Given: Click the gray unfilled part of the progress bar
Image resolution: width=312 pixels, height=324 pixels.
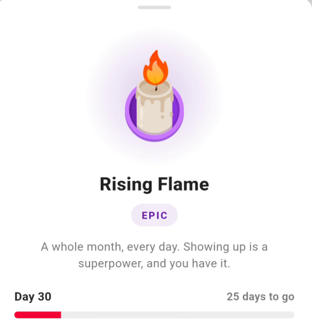Looking at the screenshot, I should click(178, 314).
